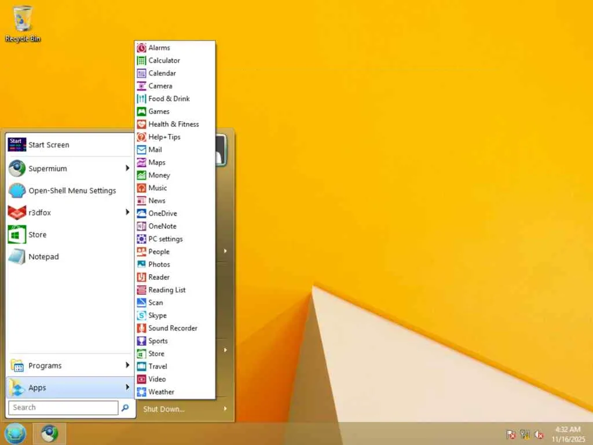The image size is (593, 445).
Task: Launch the Music app
Action: coord(175,188)
